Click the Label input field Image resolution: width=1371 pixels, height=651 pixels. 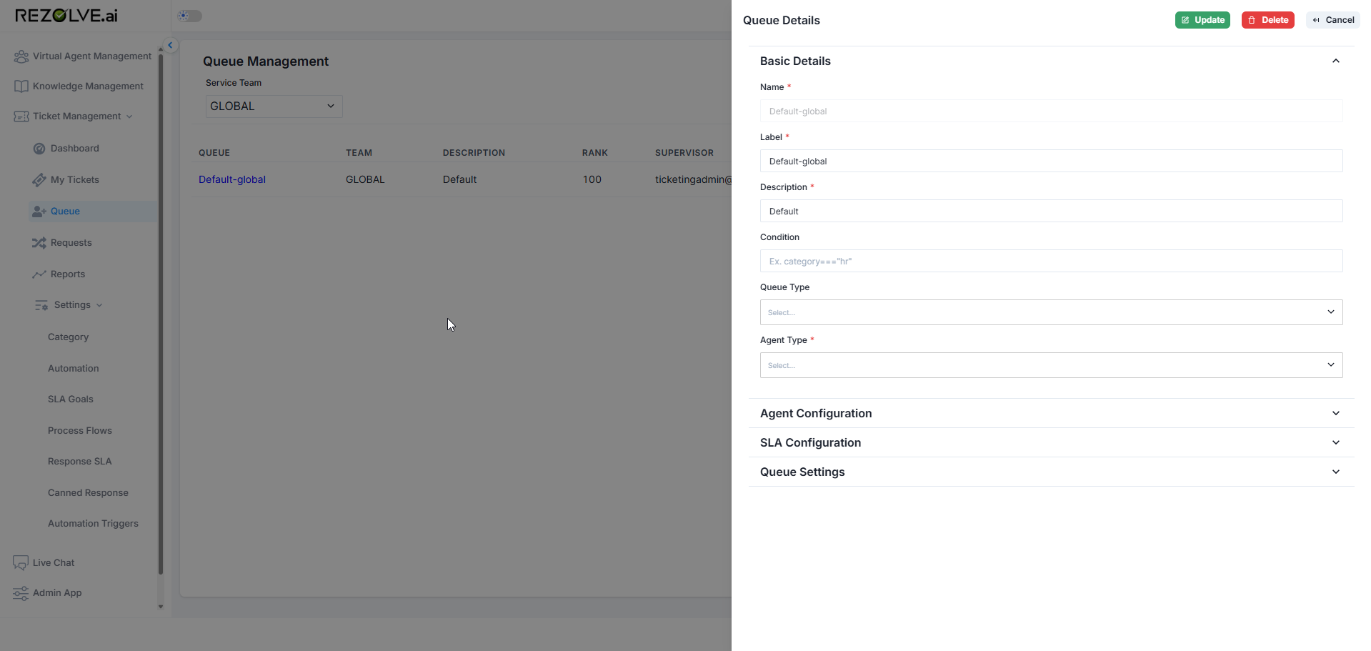coord(1051,161)
